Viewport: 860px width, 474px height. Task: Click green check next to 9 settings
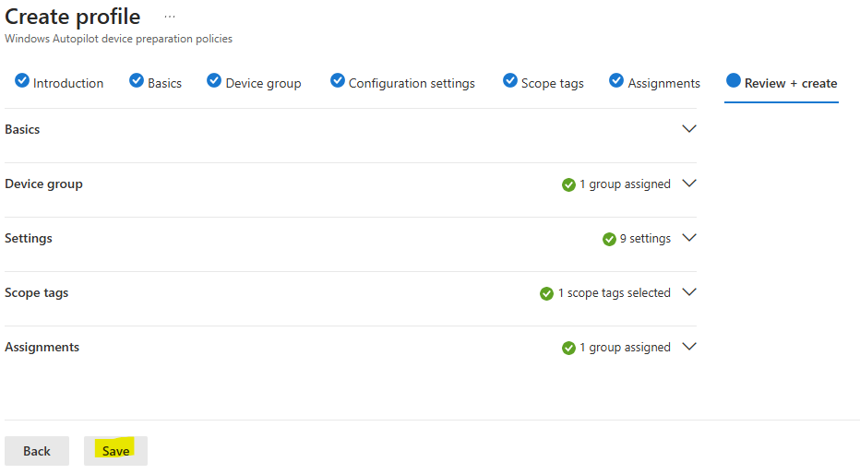[609, 239]
